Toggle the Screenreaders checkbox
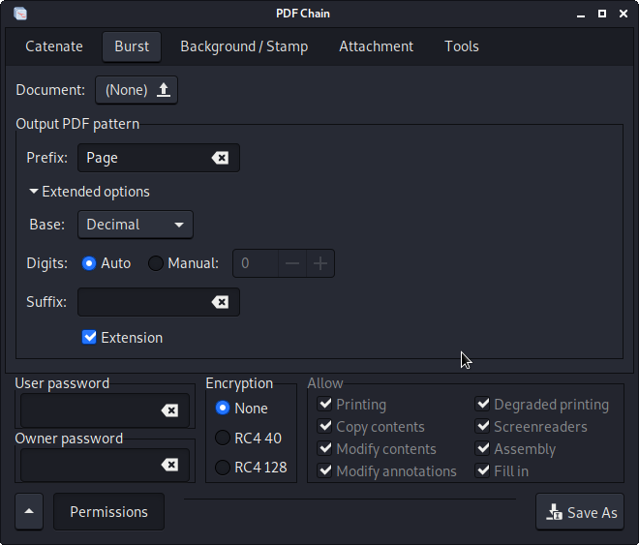 483,427
